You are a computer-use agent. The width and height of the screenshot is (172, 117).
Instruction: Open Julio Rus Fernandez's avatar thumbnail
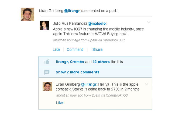coord(44,25)
